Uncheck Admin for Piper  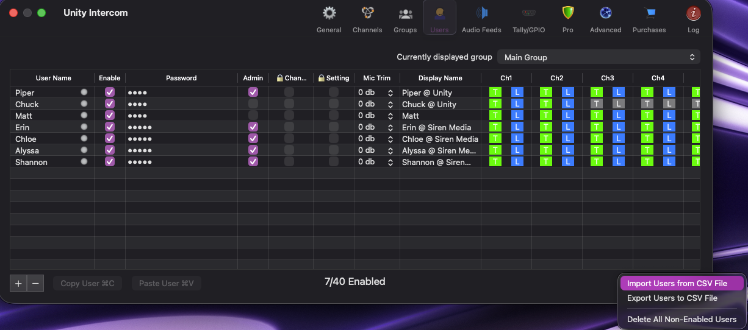pos(253,92)
